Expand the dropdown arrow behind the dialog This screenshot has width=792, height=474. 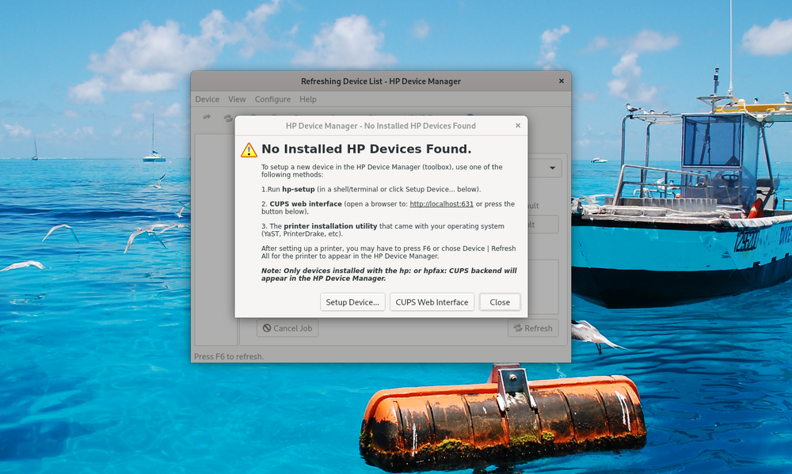[x=551, y=169]
